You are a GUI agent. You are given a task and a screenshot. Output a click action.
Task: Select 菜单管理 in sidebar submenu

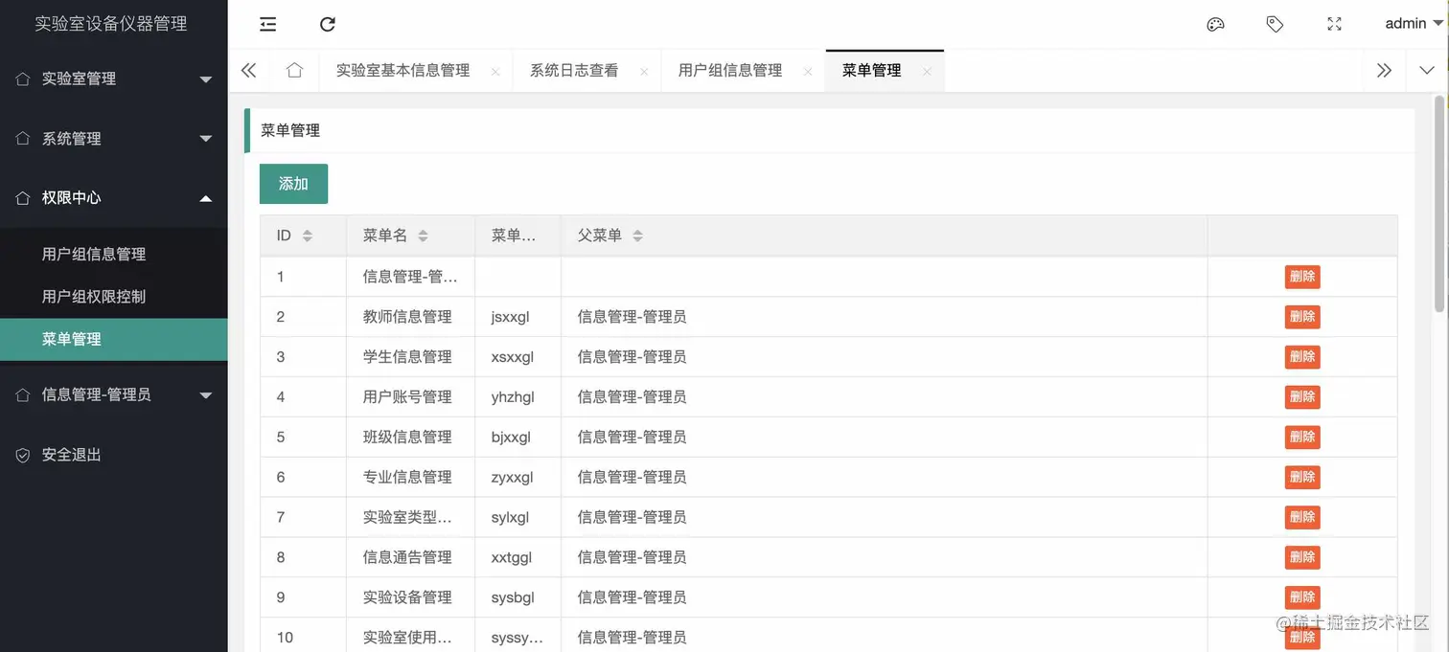tap(114, 339)
